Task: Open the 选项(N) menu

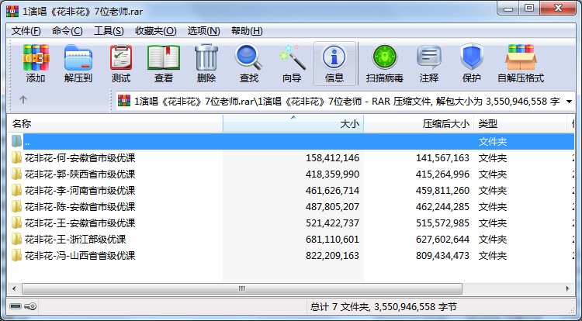Action: (203, 31)
